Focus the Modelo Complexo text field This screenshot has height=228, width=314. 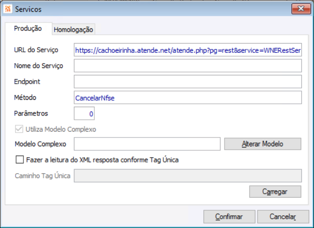click(x=147, y=144)
